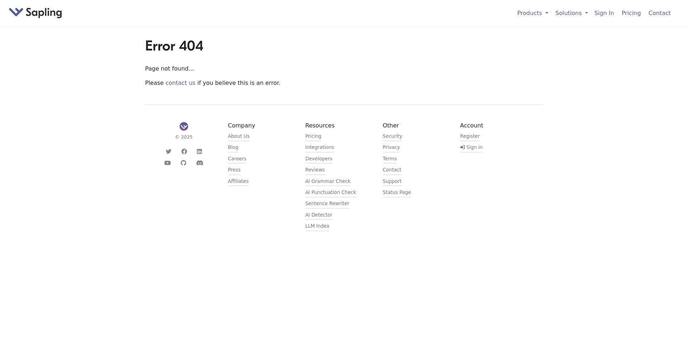Go to Sign In in top navigation
This screenshot has width=688, height=358.
604,13
